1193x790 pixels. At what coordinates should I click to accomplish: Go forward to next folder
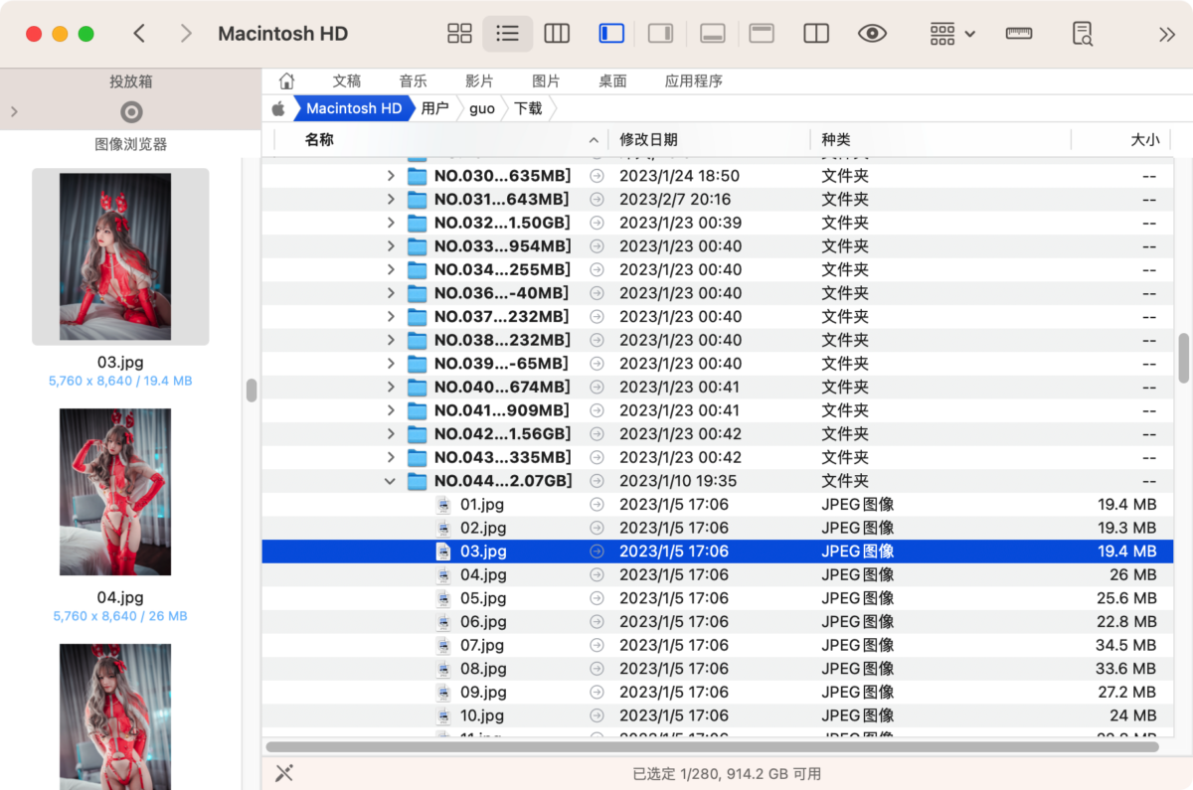pyautogui.click(x=186, y=34)
